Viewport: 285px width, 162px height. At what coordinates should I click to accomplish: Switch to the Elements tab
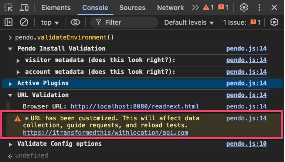[x=56, y=7]
